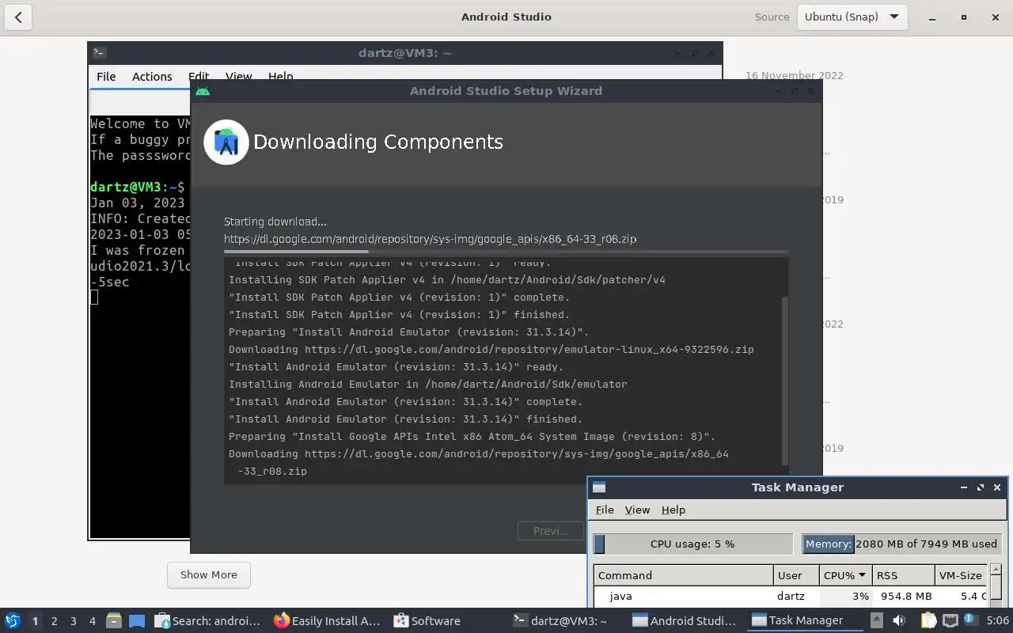
Task: Switch to workspace 4
Action: tap(92, 621)
